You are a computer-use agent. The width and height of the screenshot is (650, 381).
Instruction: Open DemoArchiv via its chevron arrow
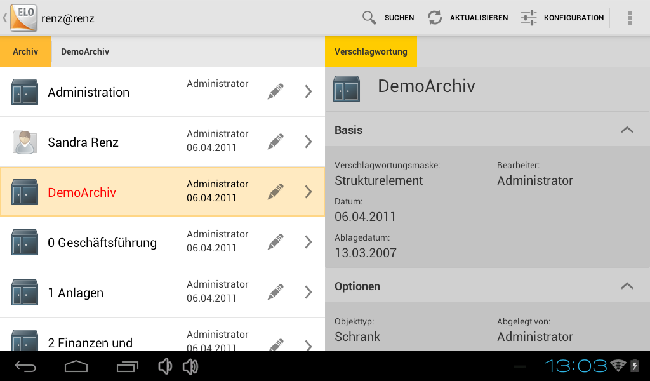308,192
